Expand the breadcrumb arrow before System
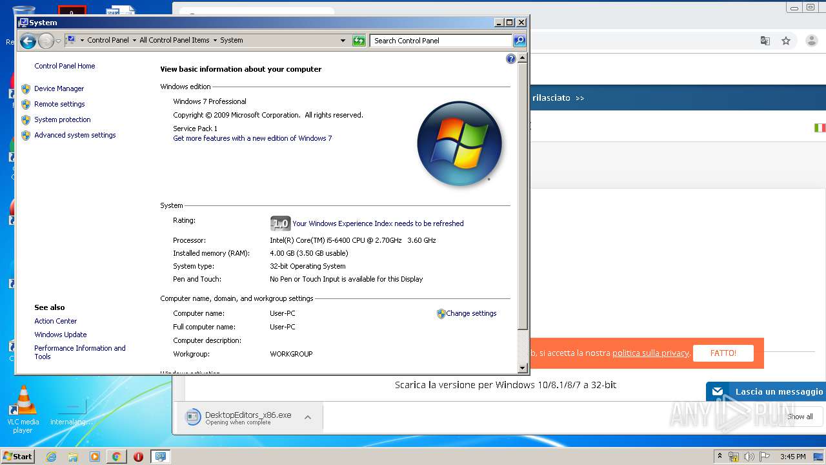 pyautogui.click(x=215, y=40)
